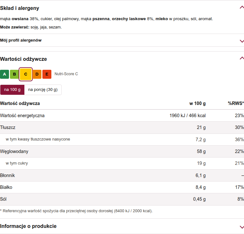Click the 22% carbohydrates RWS value
The height and width of the screenshot is (234, 244).
tap(239, 151)
